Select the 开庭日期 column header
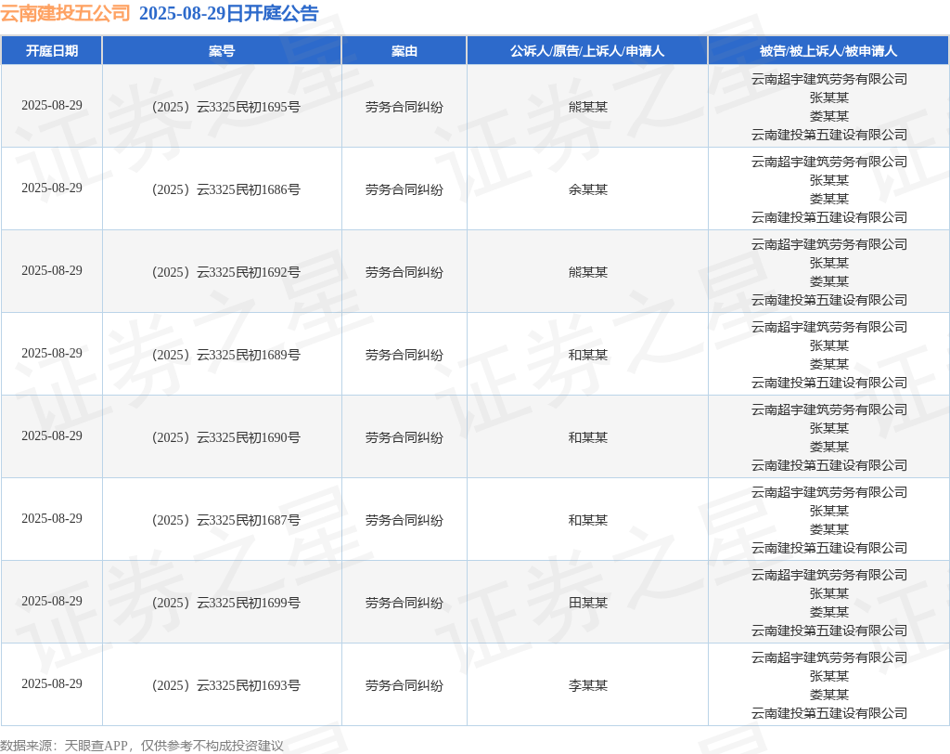 pyautogui.click(x=52, y=51)
